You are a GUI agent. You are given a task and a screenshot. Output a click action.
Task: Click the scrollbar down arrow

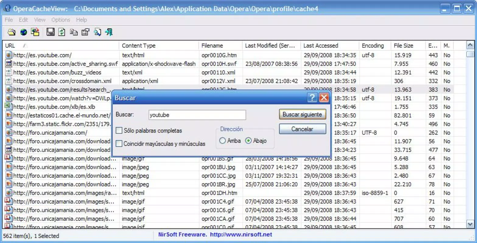point(470,224)
